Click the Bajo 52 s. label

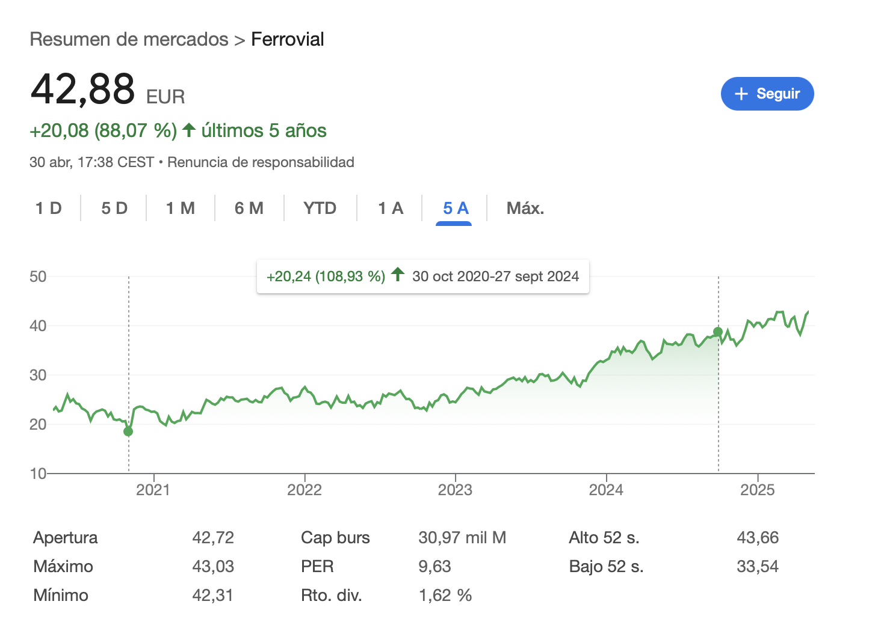point(607,566)
